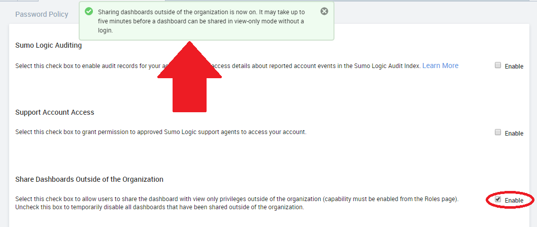Click the large red arrow annotation
Screen dimensions: 537x227
pos(189,77)
